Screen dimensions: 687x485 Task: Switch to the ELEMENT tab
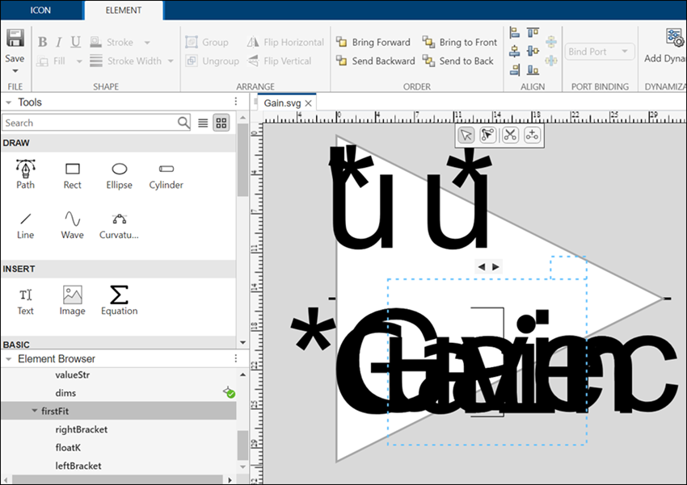click(124, 10)
